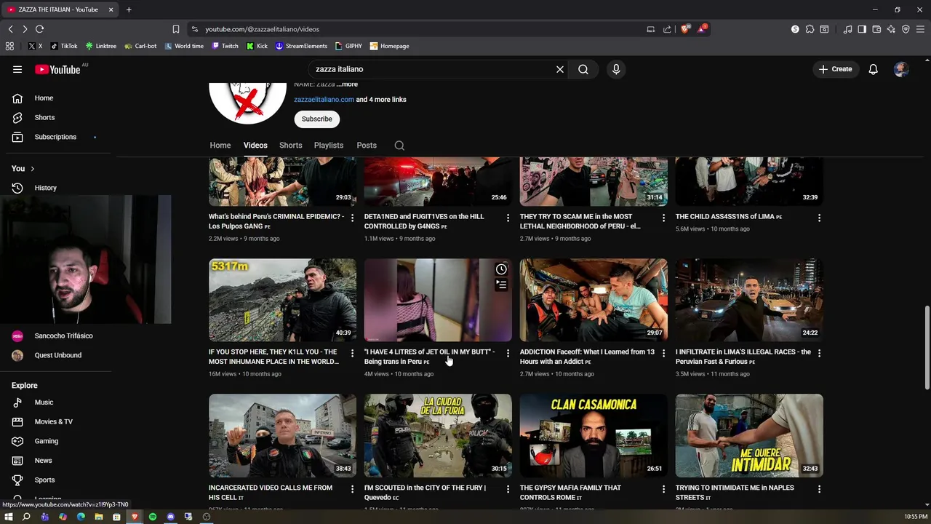The width and height of the screenshot is (931, 524).
Task: Open the browser extensions puzzle icon
Action: click(810, 29)
